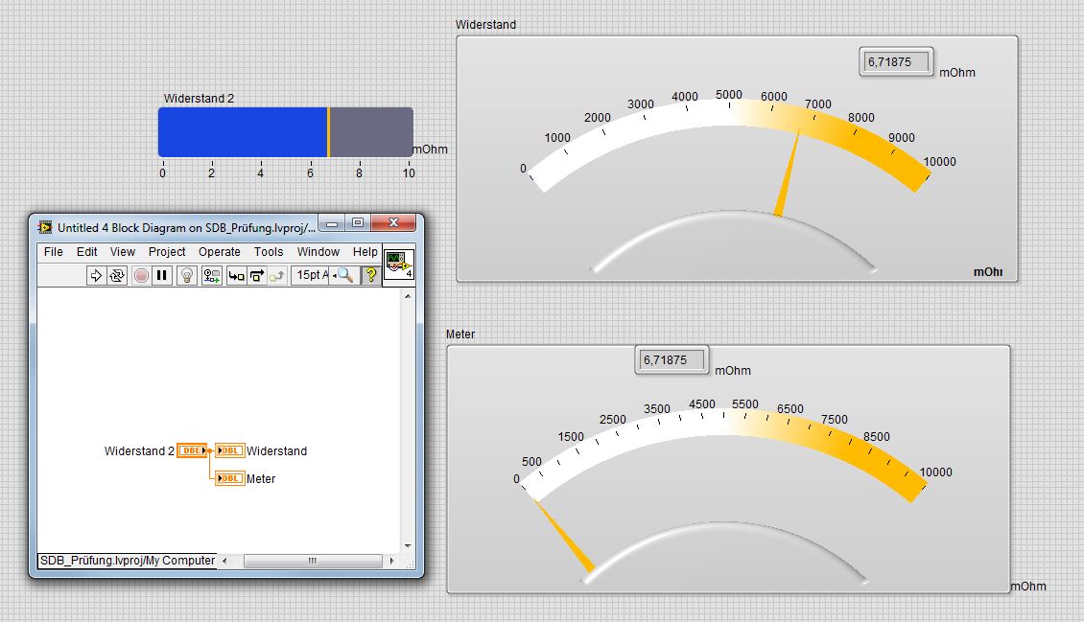
Task: Open the Project menu
Action: coord(167,252)
